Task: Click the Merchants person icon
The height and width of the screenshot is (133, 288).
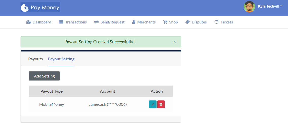Action: tap(133, 22)
